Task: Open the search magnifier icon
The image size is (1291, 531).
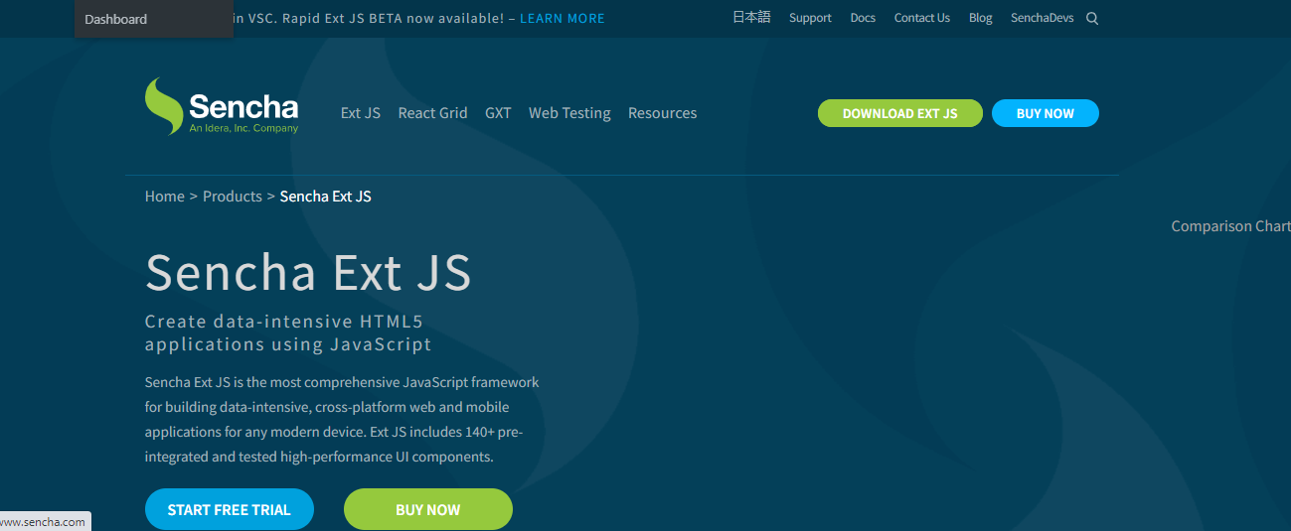Action: [x=1092, y=18]
